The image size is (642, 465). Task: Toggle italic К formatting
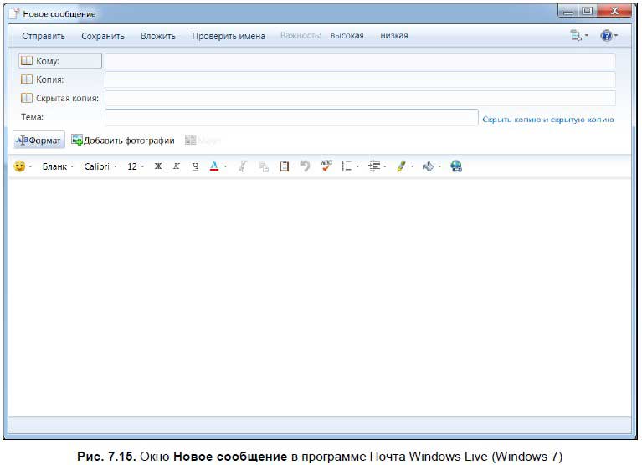(x=177, y=166)
